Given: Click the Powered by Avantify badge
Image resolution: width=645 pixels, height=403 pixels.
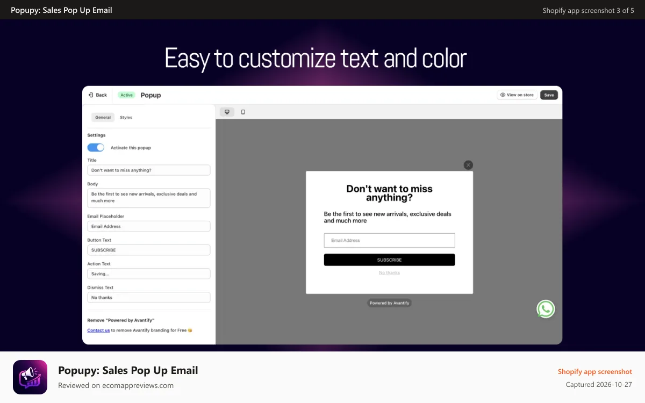Looking at the screenshot, I should [389, 303].
